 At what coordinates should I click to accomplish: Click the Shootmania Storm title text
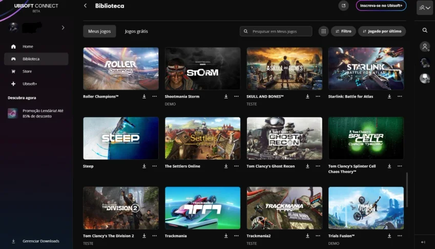[x=182, y=96]
